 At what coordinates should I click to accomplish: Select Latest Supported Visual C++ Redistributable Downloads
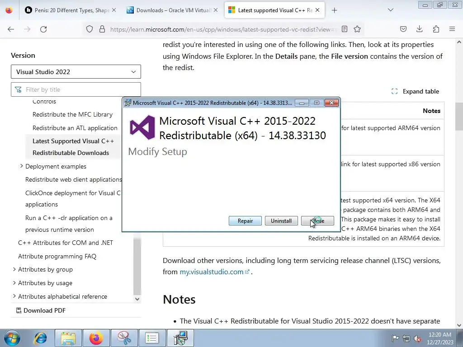[x=73, y=147]
